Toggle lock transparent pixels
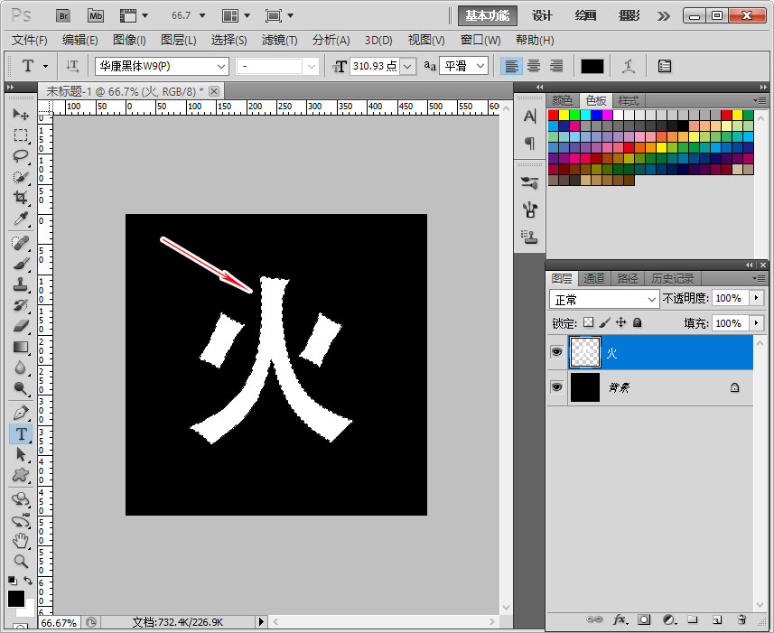 pyautogui.click(x=588, y=322)
